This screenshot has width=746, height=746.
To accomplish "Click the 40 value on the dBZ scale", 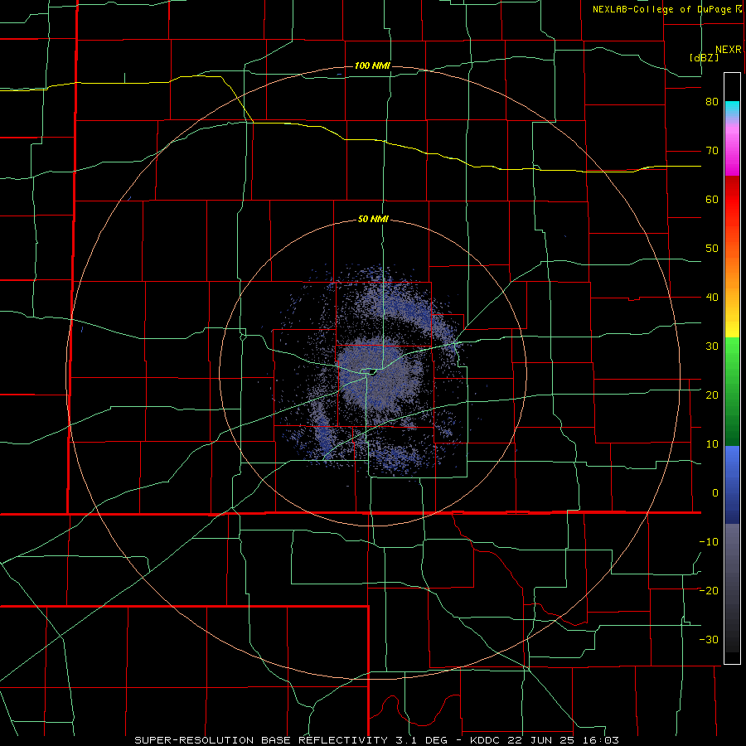I will pos(712,298).
